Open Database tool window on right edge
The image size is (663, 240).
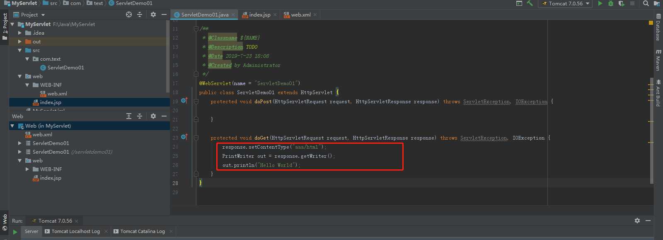point(658,27)
